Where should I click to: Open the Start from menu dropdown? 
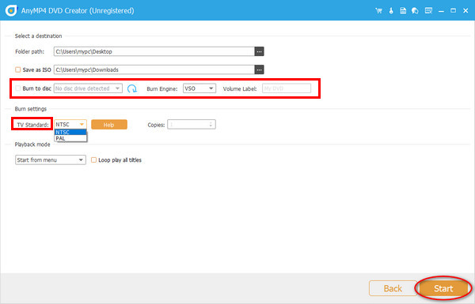tap(51, 160)
